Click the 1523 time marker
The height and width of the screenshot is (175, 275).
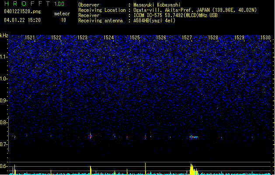point(82,38)
